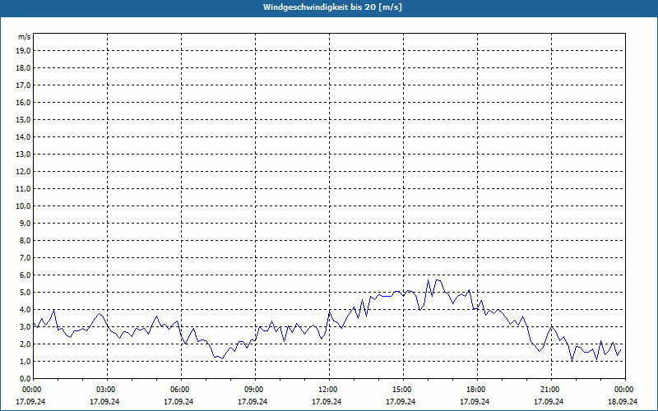Click the 18:00 time axis label
658x411 pixels.
[x=476, y=390]
